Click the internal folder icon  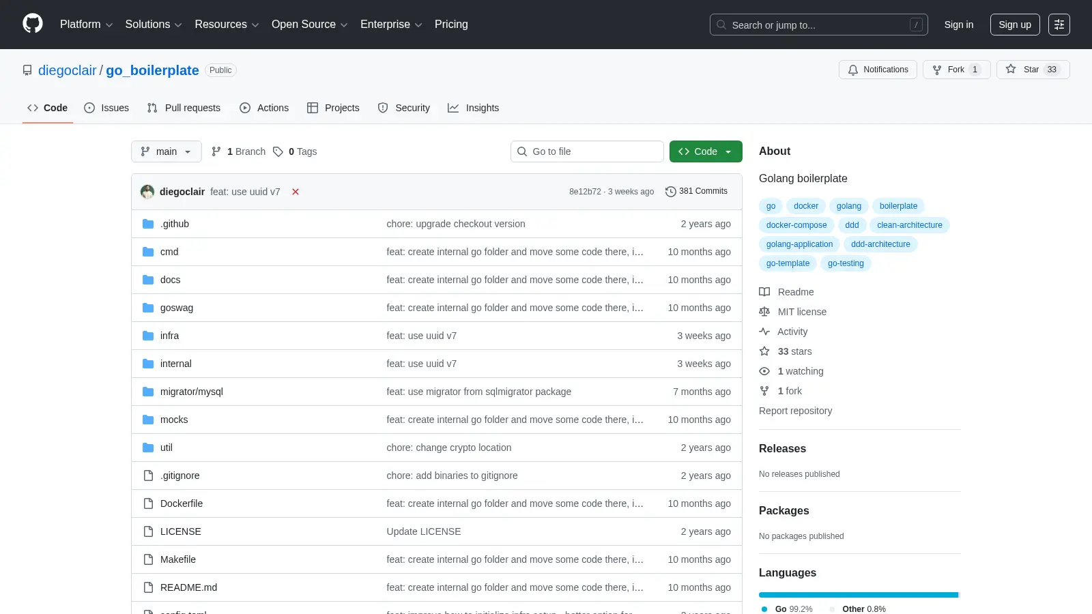[148, 364]
